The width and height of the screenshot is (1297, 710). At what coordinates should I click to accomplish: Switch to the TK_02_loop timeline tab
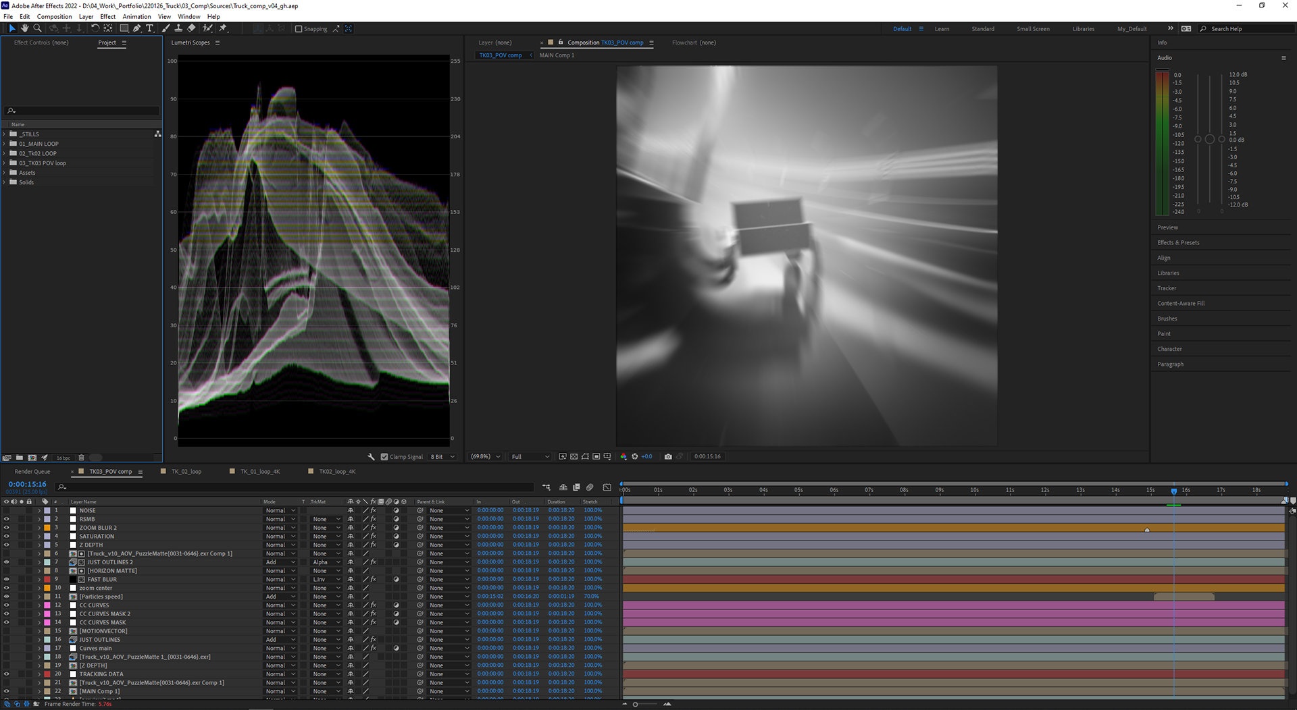pos(186,472)
